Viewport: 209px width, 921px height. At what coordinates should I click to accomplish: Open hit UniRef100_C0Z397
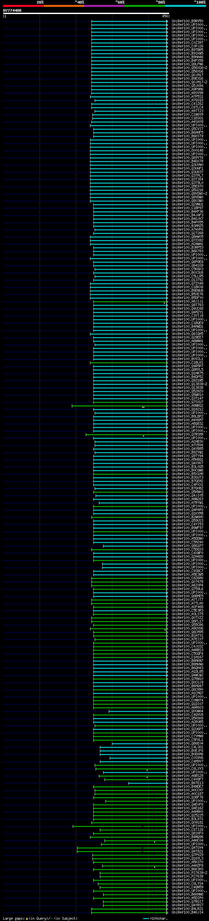pos(187,42)
